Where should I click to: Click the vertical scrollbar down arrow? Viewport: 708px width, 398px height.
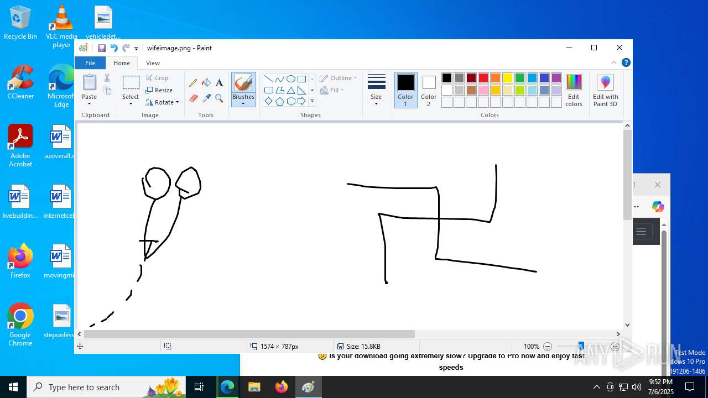pos(627,325)
